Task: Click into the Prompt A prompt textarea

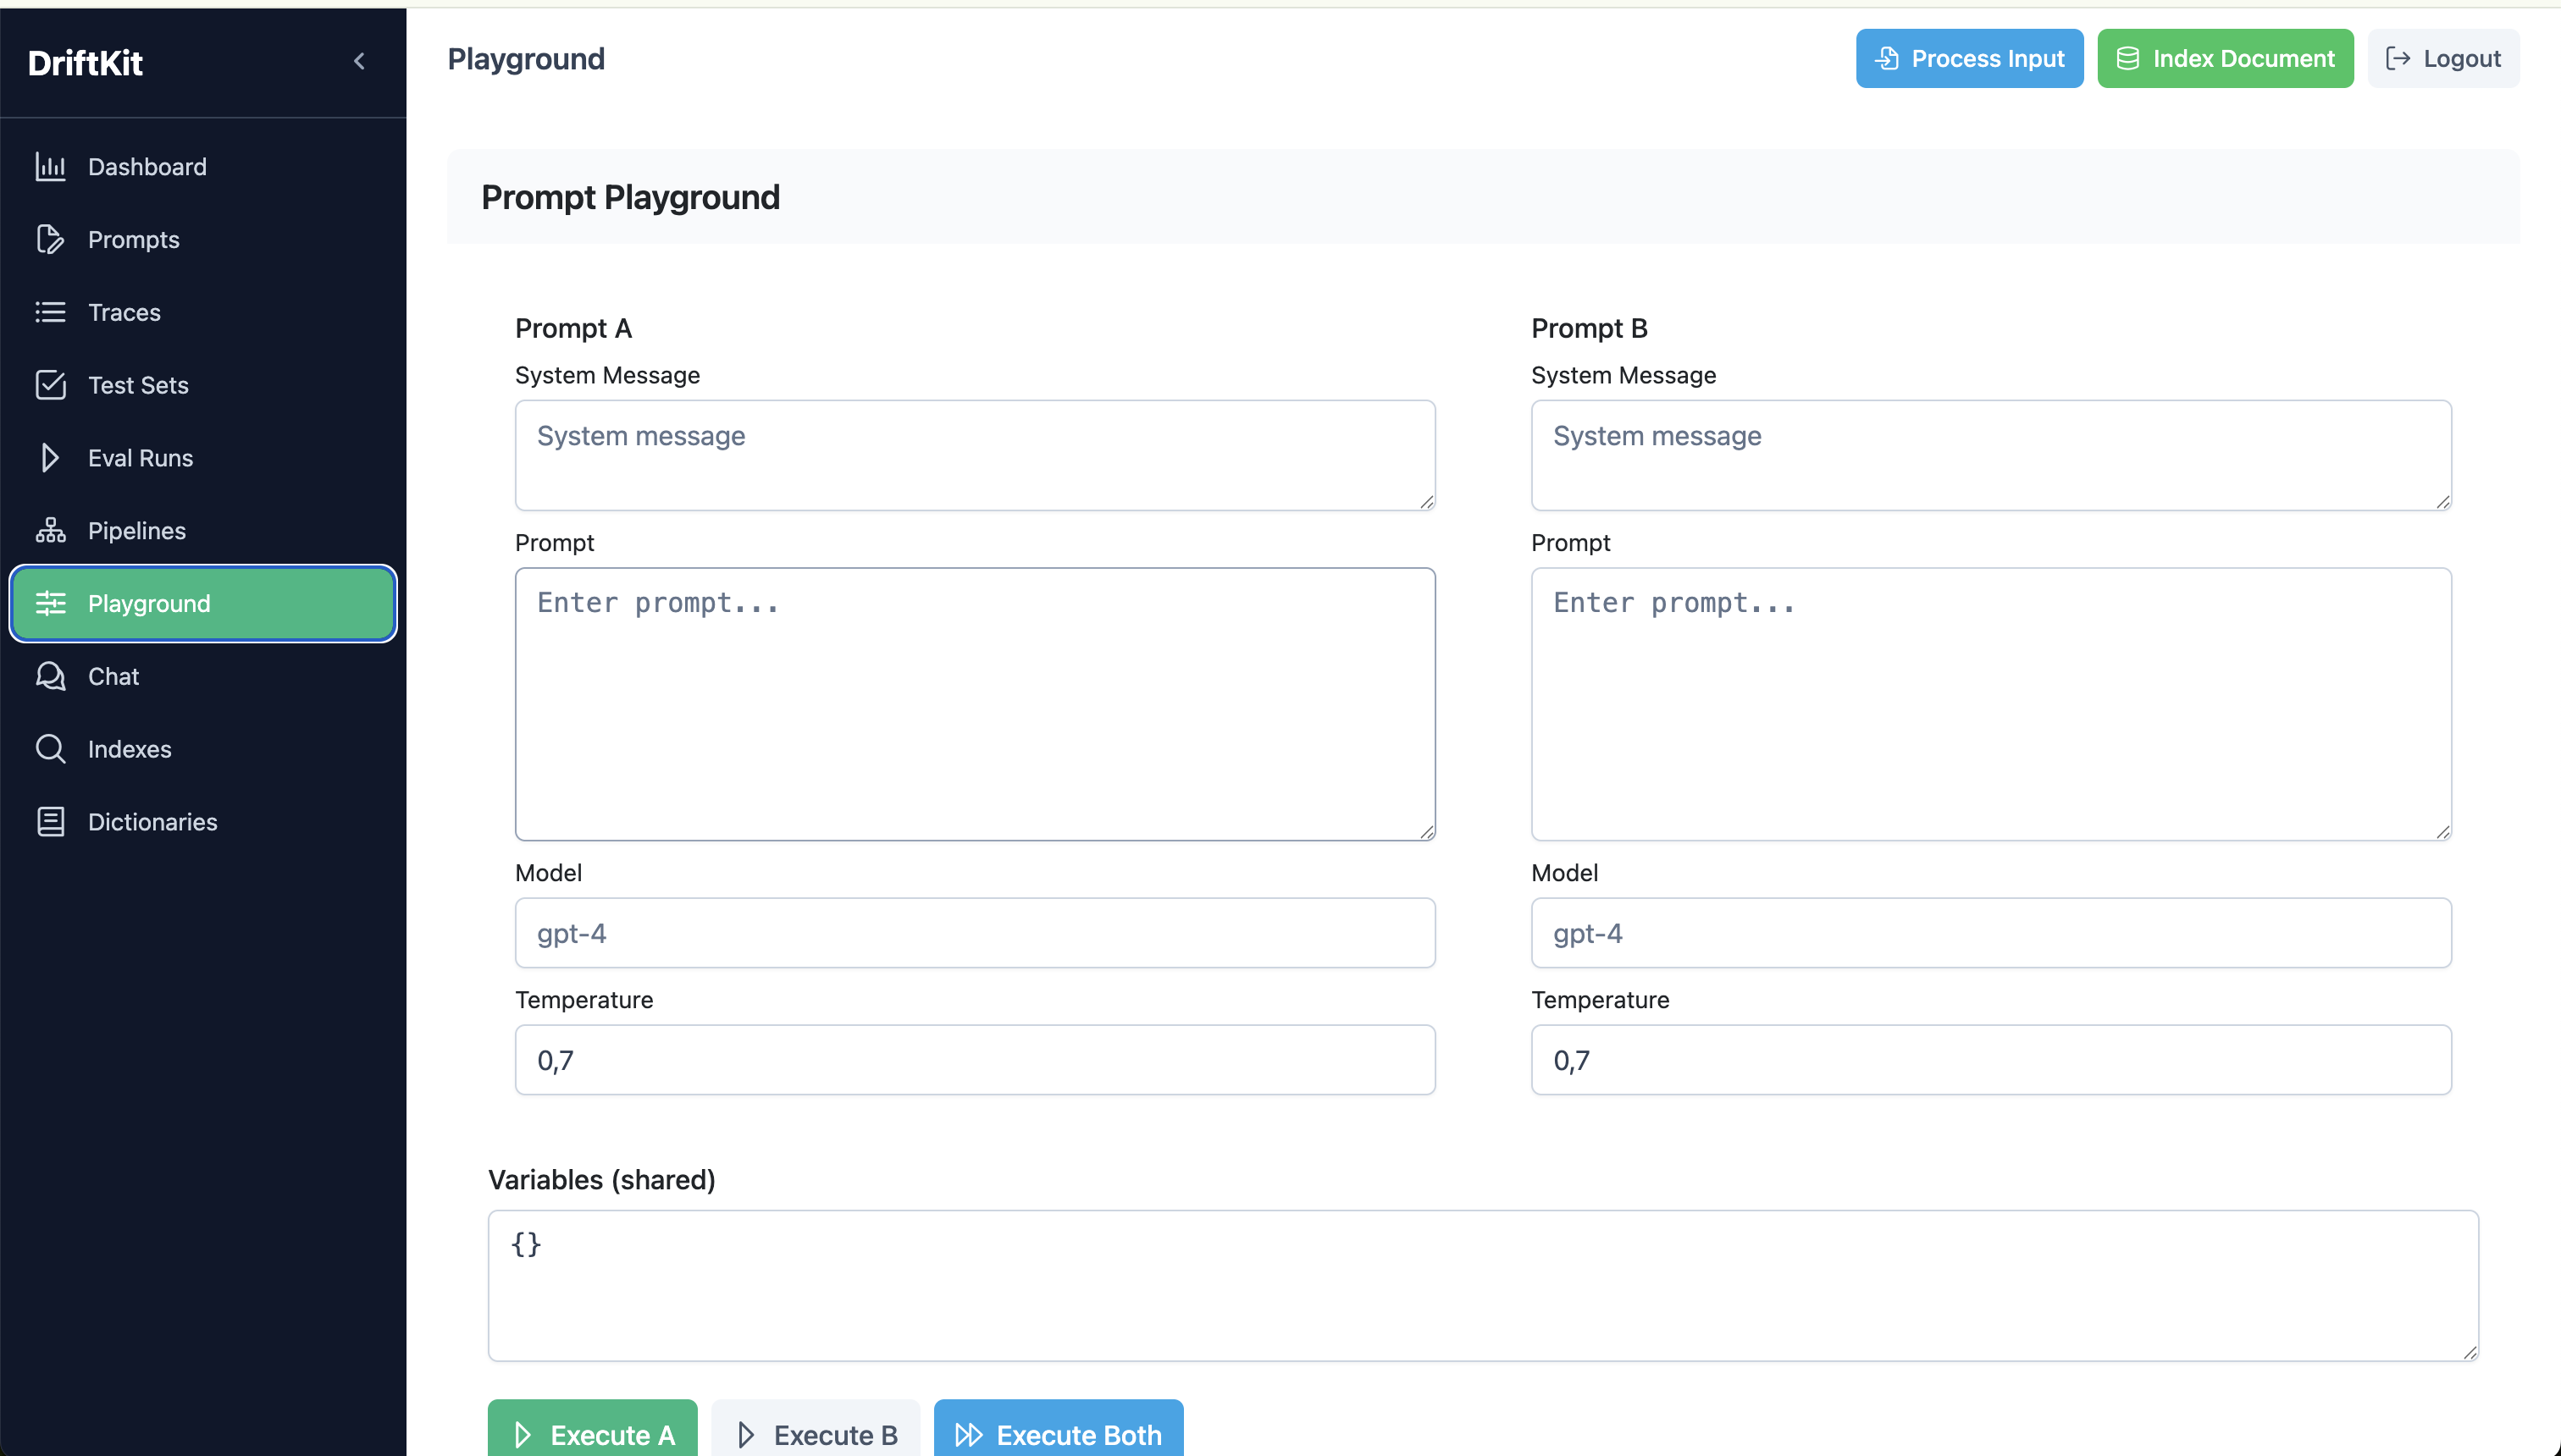Action: pos(975,704)
